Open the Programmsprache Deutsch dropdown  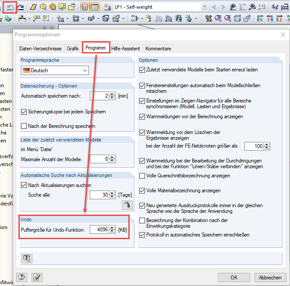click(55, 71)
